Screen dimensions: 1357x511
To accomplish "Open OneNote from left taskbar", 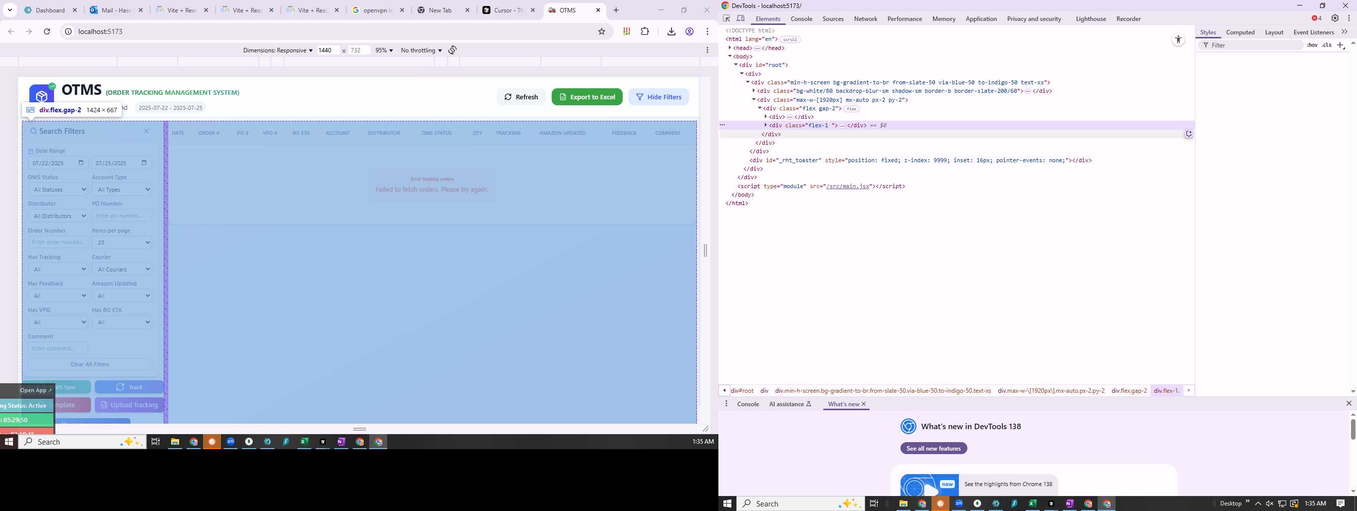I will 341,442.
